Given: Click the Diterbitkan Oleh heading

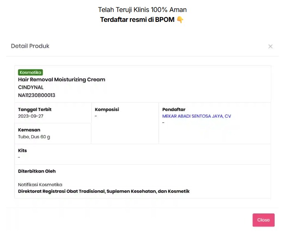Looking at the screenshot, I should click(x=37, y=171).
